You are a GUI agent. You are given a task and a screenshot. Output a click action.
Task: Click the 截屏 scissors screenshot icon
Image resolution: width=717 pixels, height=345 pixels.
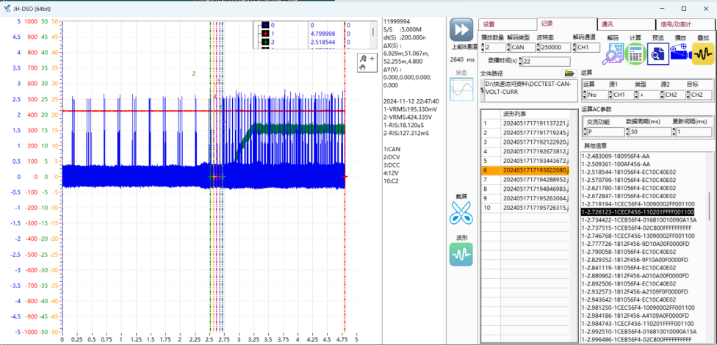click(x=461, y=213)
